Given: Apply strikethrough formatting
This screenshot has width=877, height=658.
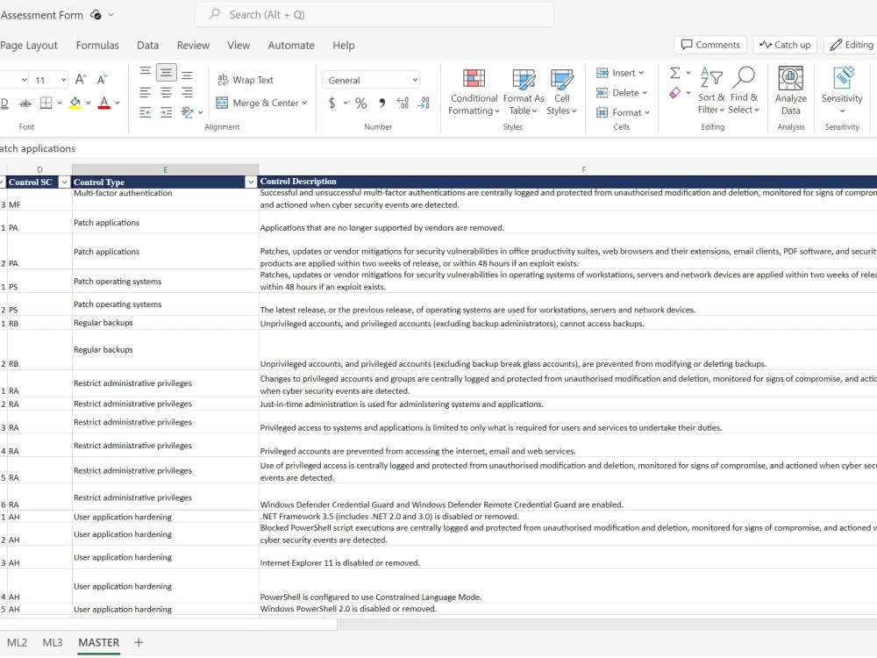Looking at the screenshot, I should click(x=24, y=103).
